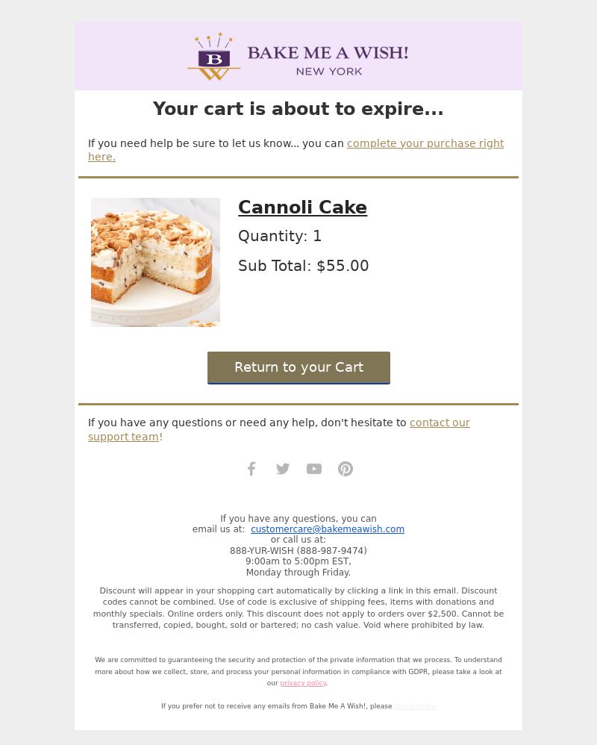The width and height of the screenshot is (597, 745).
Task: Open the YouTube icon link
Action: pos(314,469)
